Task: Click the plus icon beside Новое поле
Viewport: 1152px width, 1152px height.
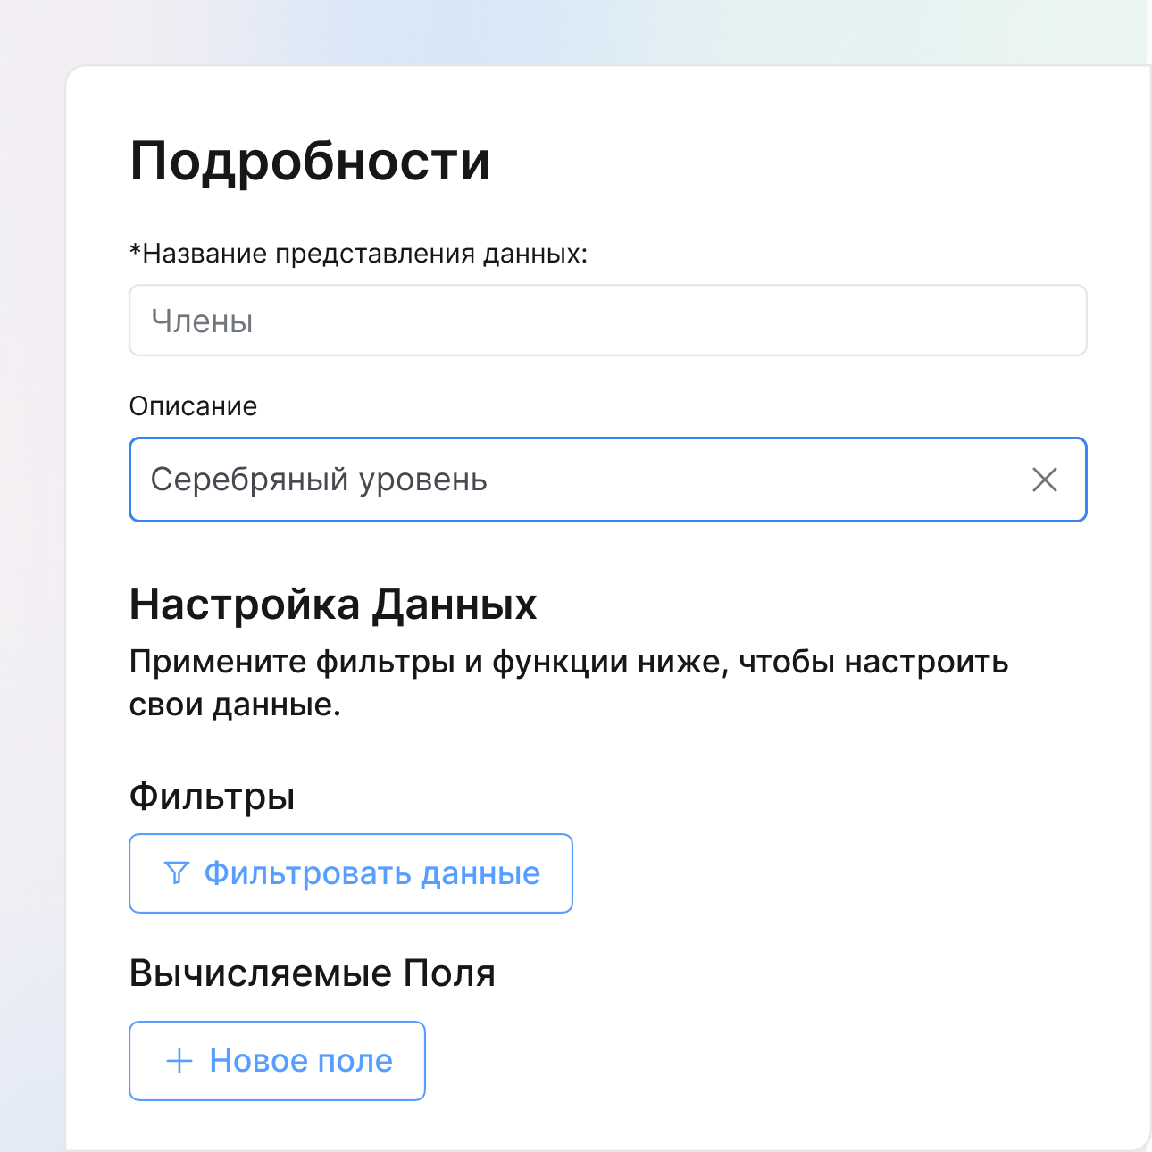Action: [x=179, y=1061]
